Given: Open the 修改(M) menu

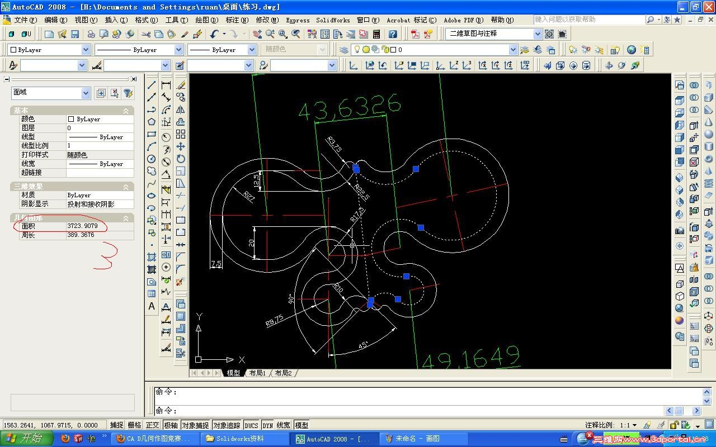Looking at the screenshot, I should pos(267,20).
